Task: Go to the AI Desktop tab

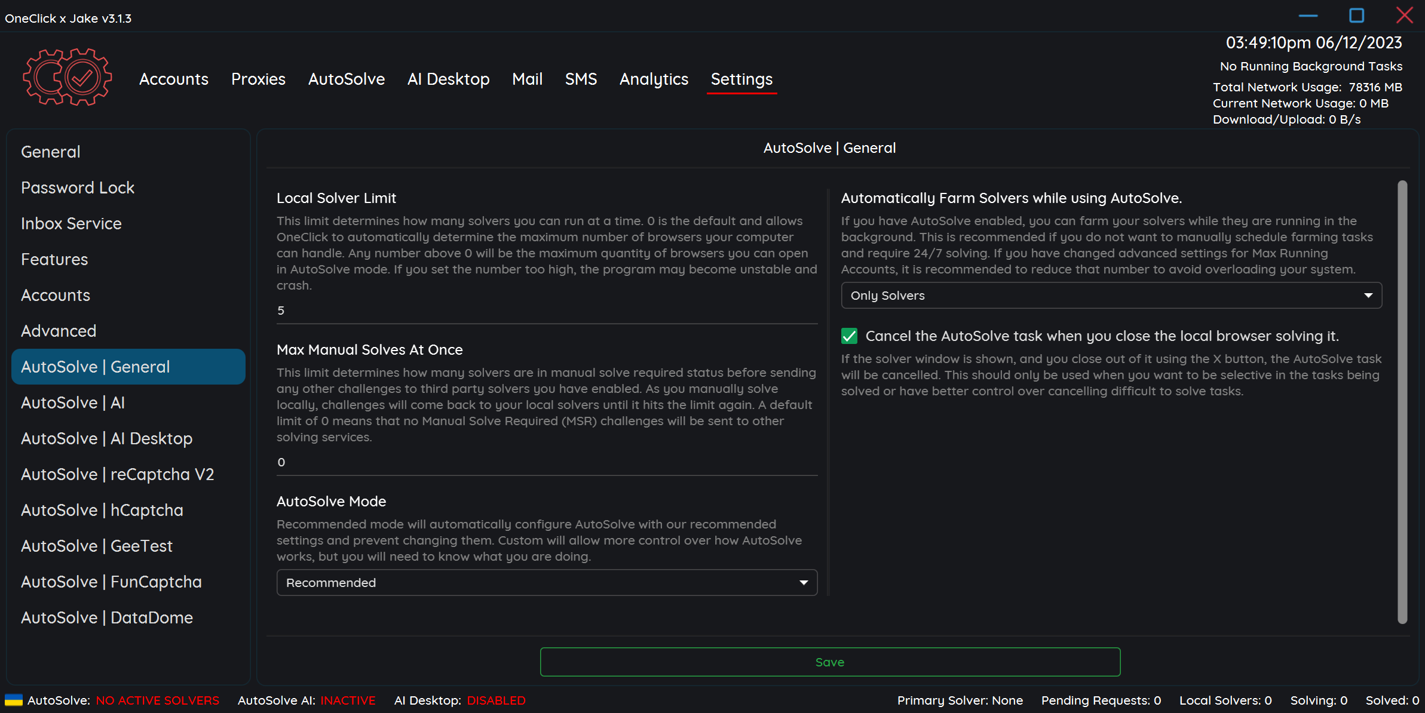Action: coord(448,79)
